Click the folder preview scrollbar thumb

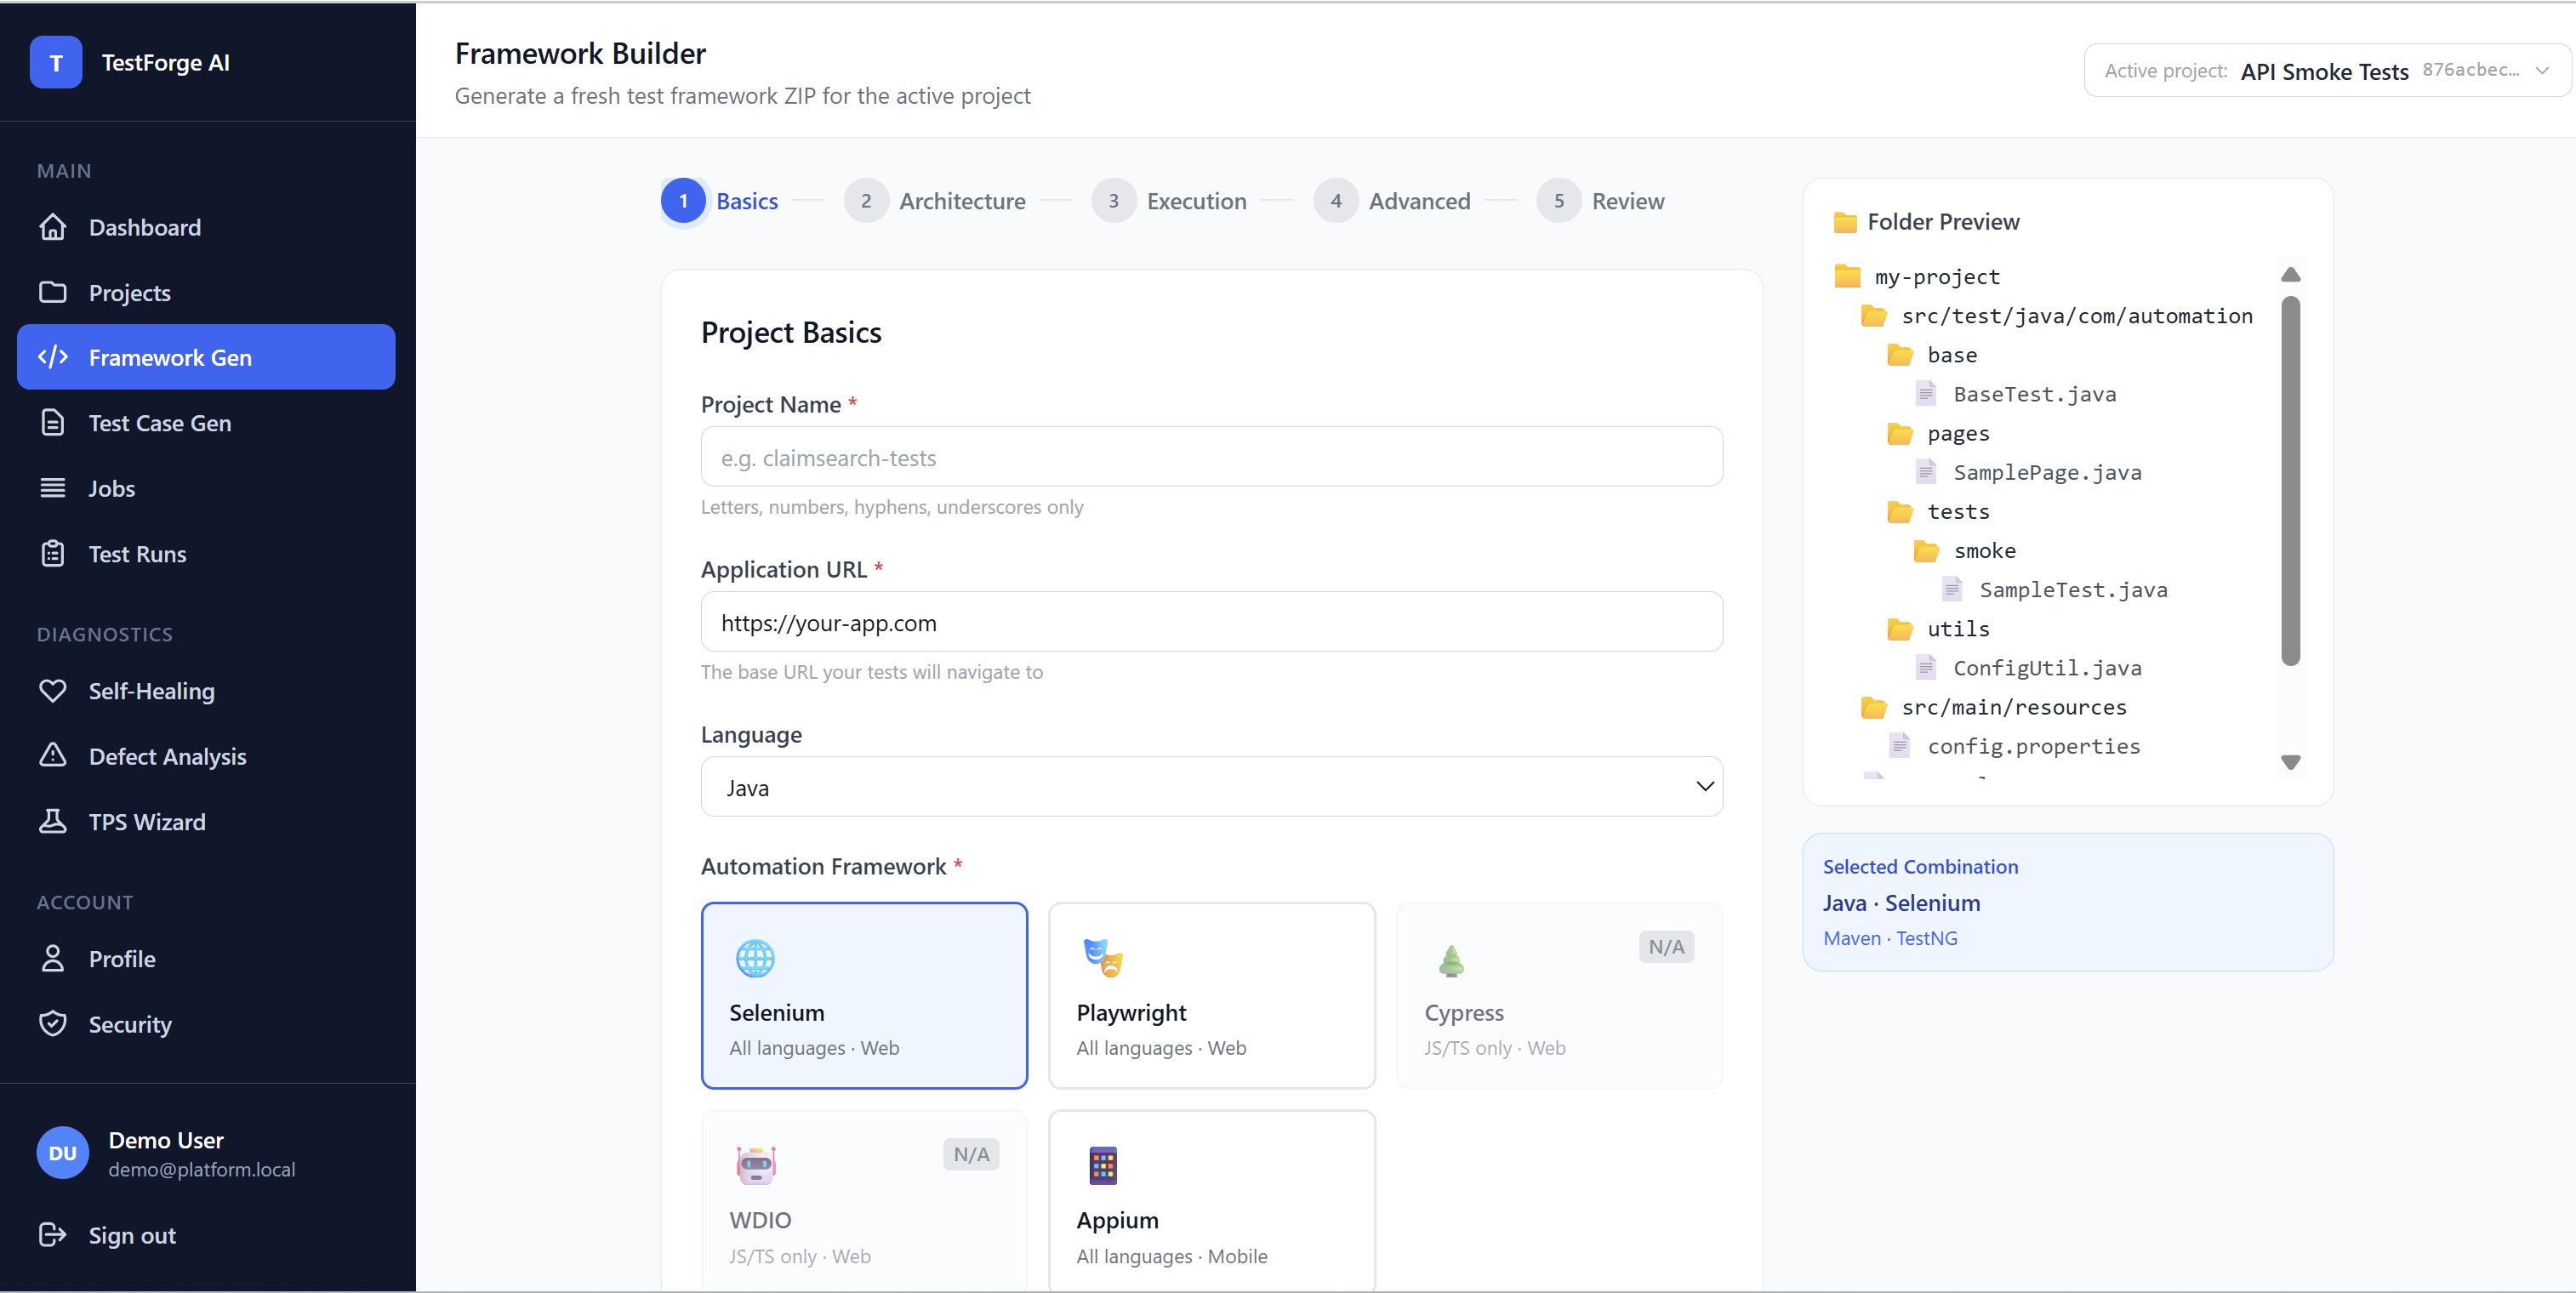pyautogui.click(x=2290, y=481)
